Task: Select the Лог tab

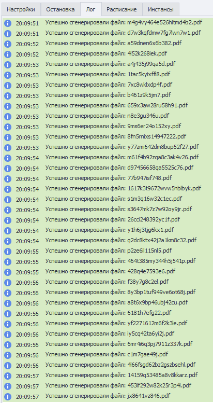Action: coord(91,9)
